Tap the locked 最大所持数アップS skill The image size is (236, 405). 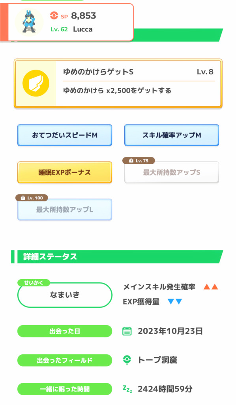tap(172, 172)
